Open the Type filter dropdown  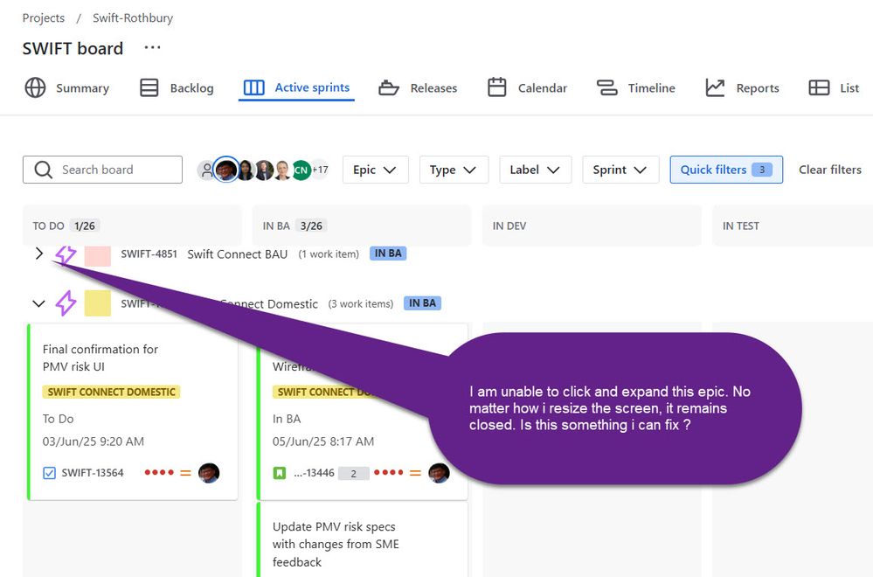pos(454,170)
